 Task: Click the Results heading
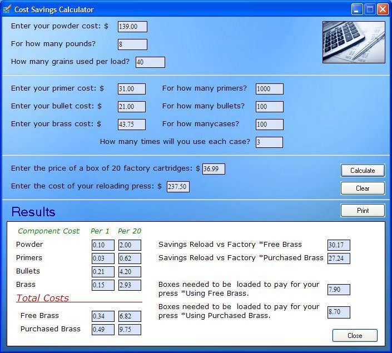(x=33, y=212)
